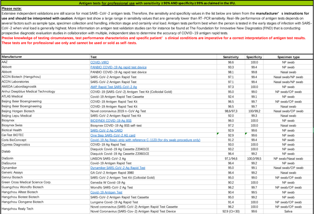Follow AMP Rapid Test SARS-CoV-2 Ag link
The image size is (314, 214).
pos(114,87)
